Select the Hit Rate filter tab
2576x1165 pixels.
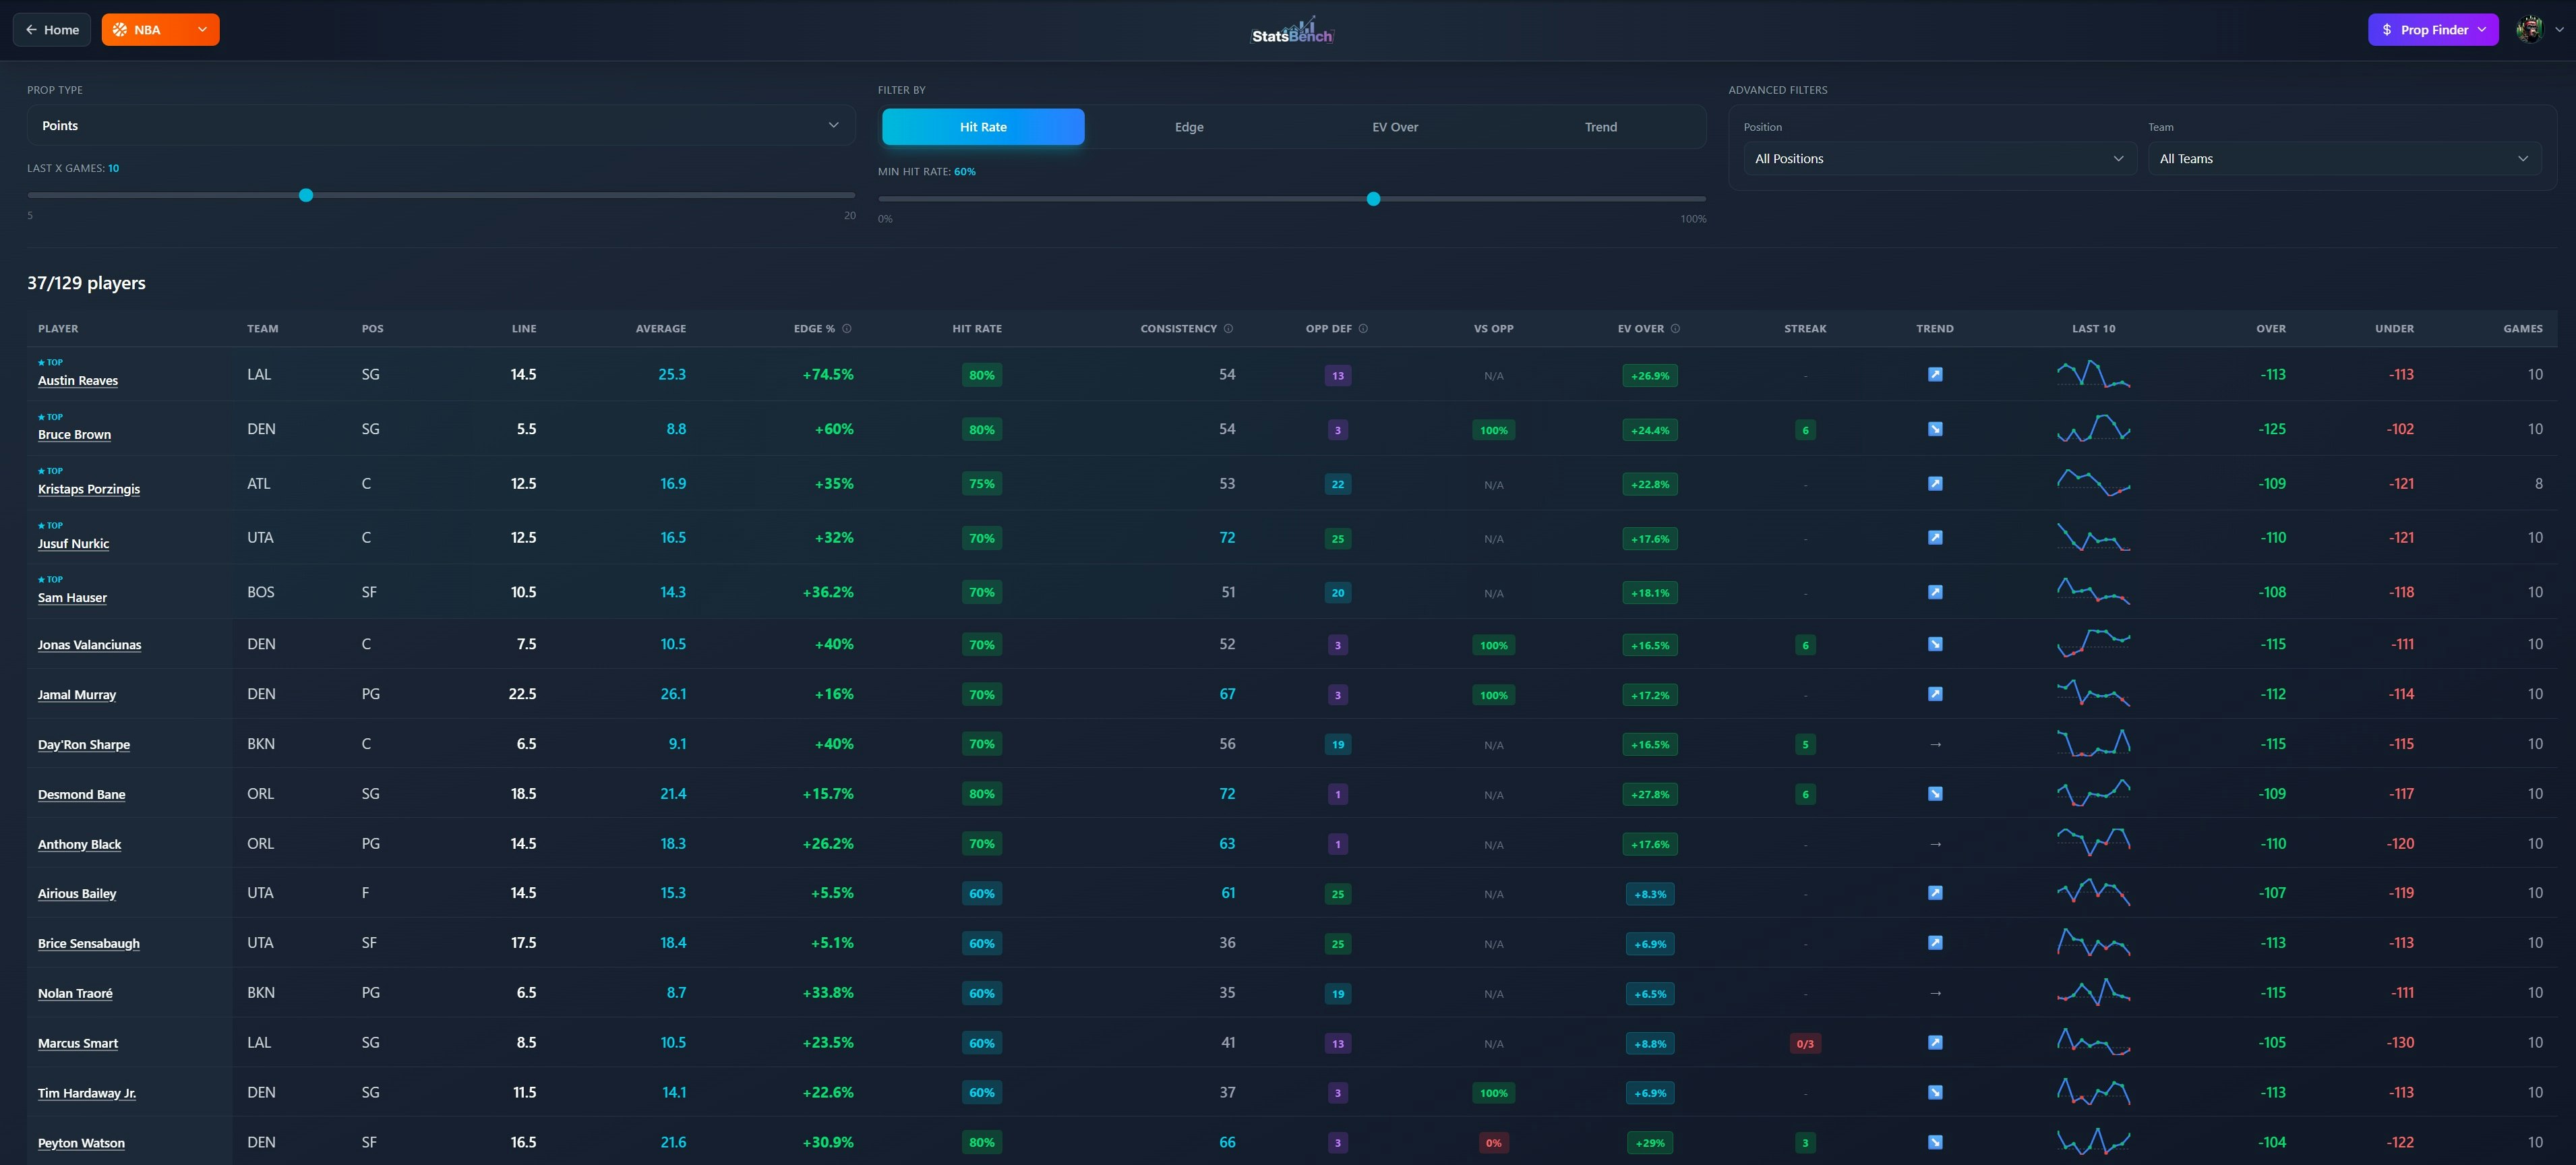coord(982,126)
